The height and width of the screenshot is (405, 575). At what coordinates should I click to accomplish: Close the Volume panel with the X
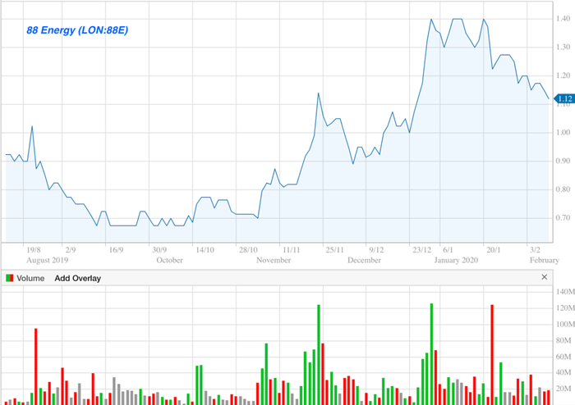(x=544, y=277)
